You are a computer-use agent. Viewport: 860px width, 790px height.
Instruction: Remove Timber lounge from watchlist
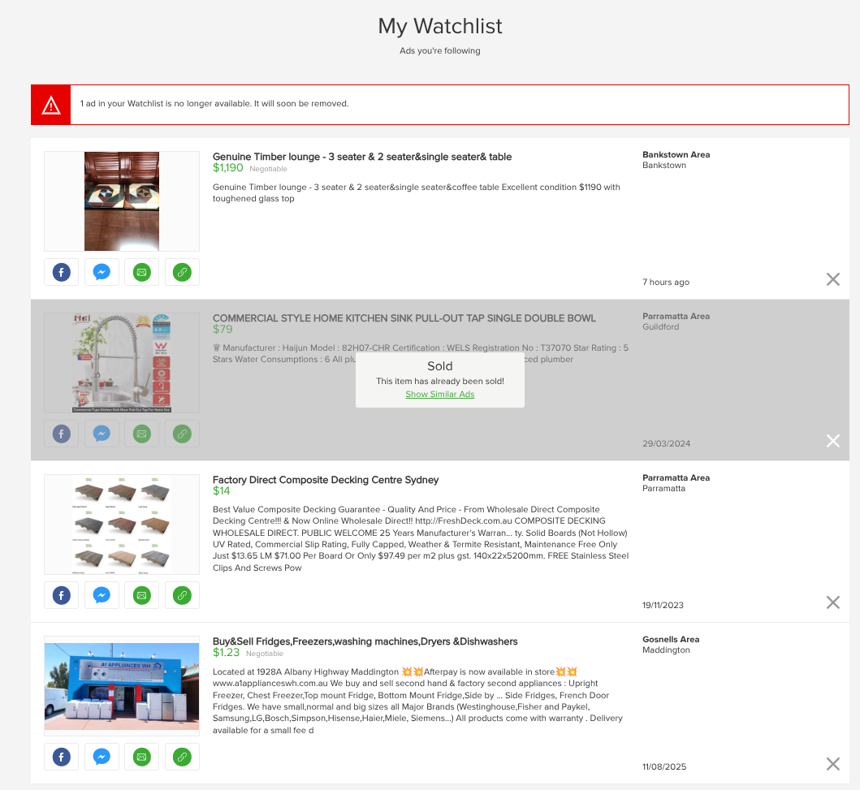click(x=832, y=279)
